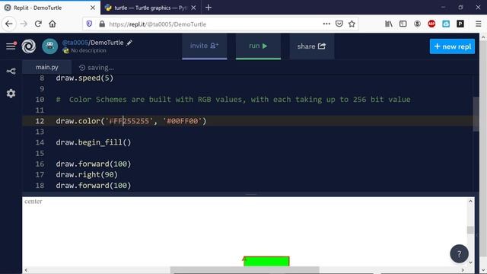Image resolution: width=487 pixels, height=274 pixels.
Task: Create a new repl
Action: [452, 46]
